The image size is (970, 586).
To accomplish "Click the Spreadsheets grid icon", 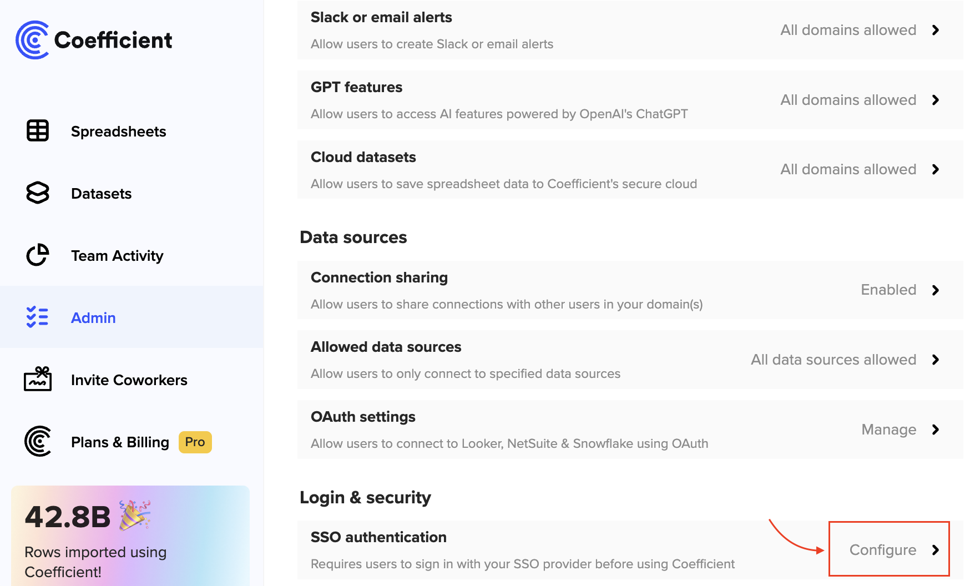I will (38, 131).
